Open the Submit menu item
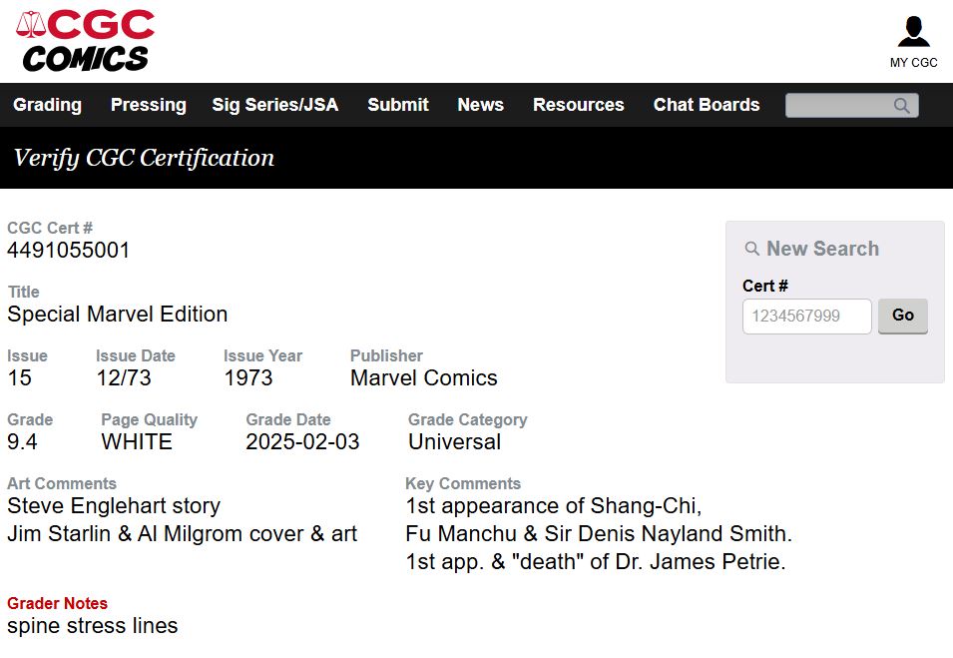This screenshot has width=953, height=658. pyautogui.click(x=398, y=105)
